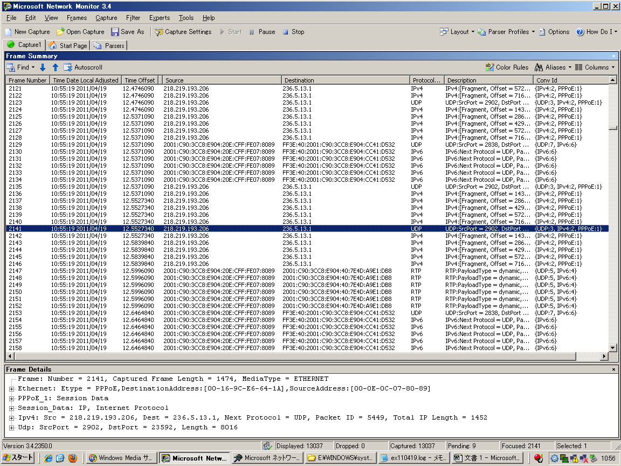Click the Firefox quick launch icon
The height and width of the screenshot is (466, 621).
pyautogui.click(x=72, y=458)
